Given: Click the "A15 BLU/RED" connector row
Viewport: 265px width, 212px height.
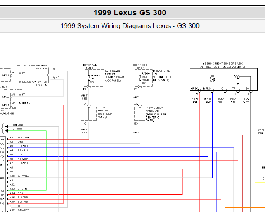Looking at the screenshot, I should pyautogui.click(x=19, y=198).
